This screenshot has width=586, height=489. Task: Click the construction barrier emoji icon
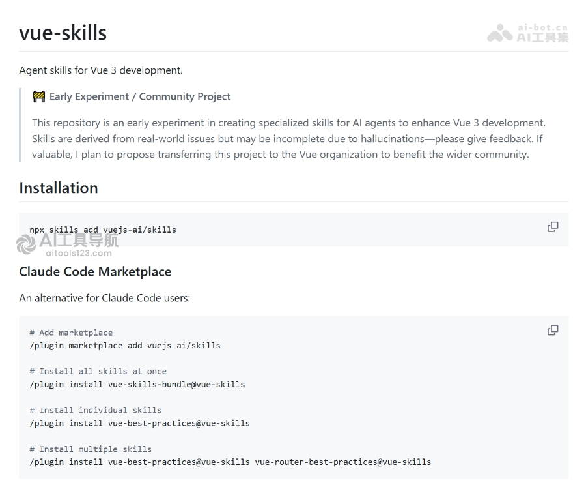coord(39,96)
